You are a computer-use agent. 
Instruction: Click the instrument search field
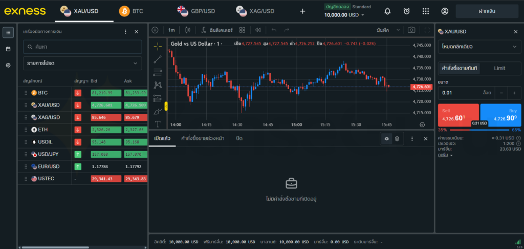click(x=82, y=47)
